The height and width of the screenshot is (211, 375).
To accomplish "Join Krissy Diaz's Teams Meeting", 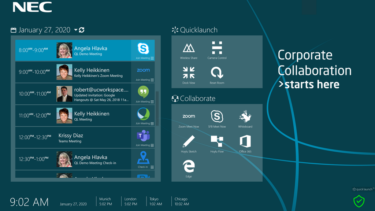I will tap(143, 138).
